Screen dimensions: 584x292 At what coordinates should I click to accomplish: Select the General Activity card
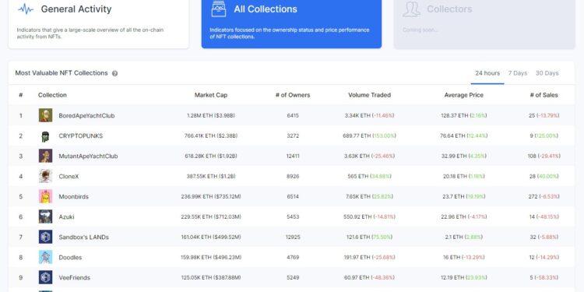(99, 23)
